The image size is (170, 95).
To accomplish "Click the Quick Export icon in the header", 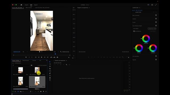I will pyautogui.click(x=152, y=5).
